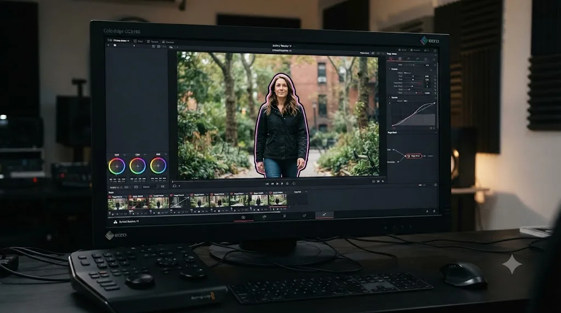The image size is (561, 313).
Task: Toggle the loop playback icon in viewer transport
Action: 294,183
